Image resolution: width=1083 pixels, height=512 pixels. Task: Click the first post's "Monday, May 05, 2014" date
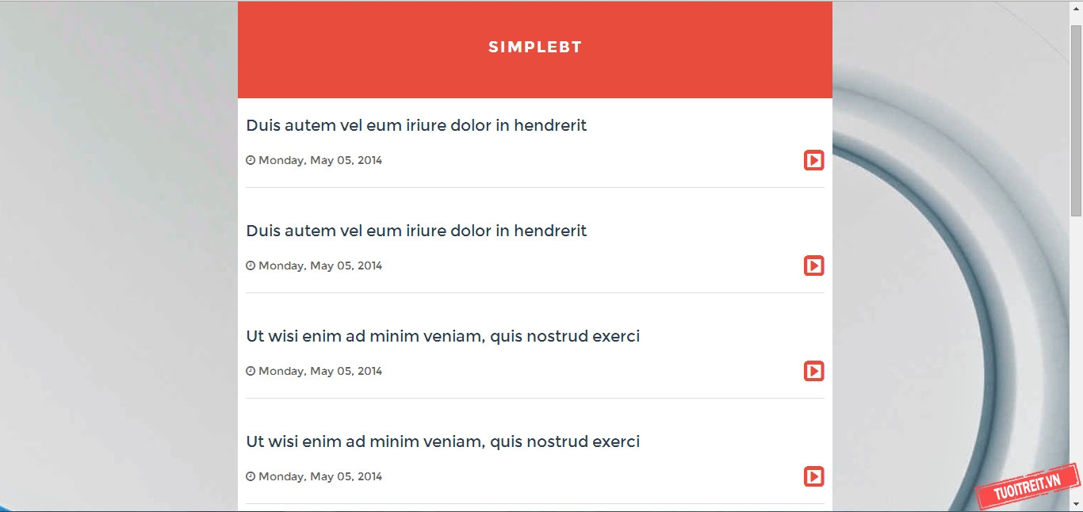pyautogui.click(x=320, y=160)
